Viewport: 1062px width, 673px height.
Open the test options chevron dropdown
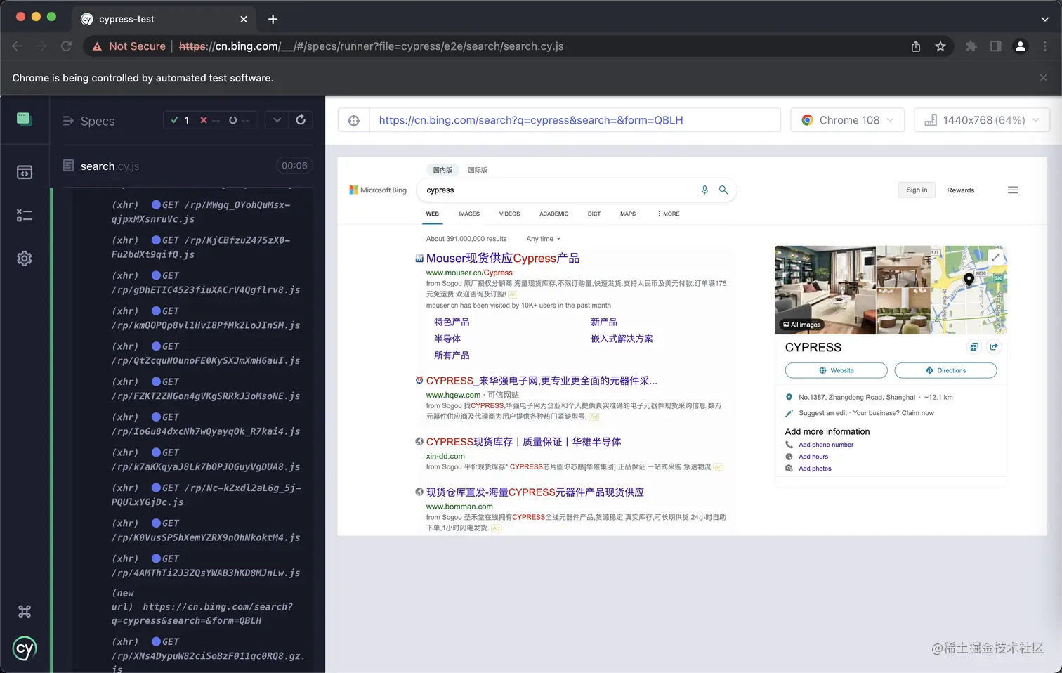pos(277,120)
